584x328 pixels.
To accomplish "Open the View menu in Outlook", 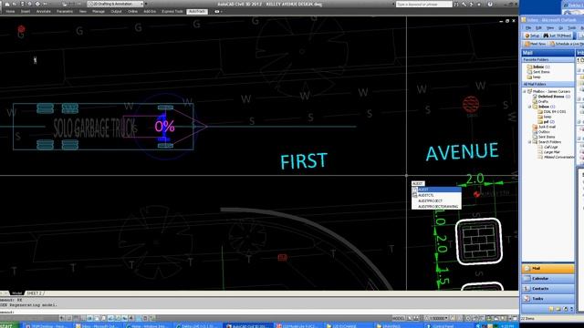I will pos(550,28).
